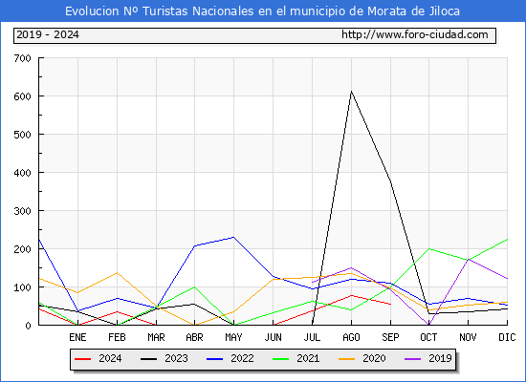The height and width of the screenshot is (382, 526).
Task: Click the chart title about Morata de Jiloca
Action: point(262,11)
